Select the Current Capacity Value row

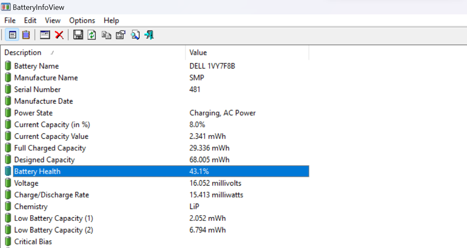[x=155, y=136]
